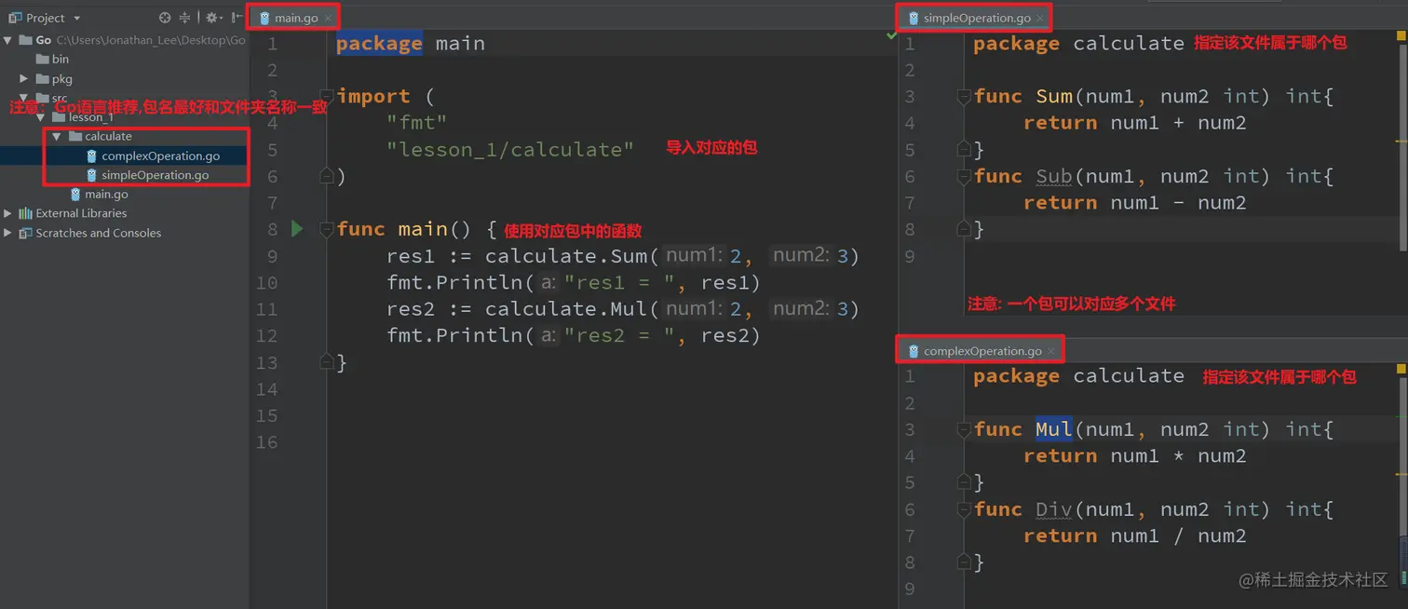The height and width of the screenshot is (609, 1408).
Task: Click Sub function end fold marker
Action: 963,228
